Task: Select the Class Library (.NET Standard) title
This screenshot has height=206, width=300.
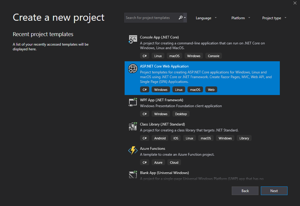Action: [x=162, y=124]
